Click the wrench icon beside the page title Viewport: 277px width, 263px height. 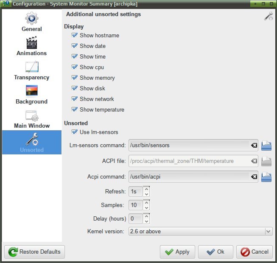269,16
